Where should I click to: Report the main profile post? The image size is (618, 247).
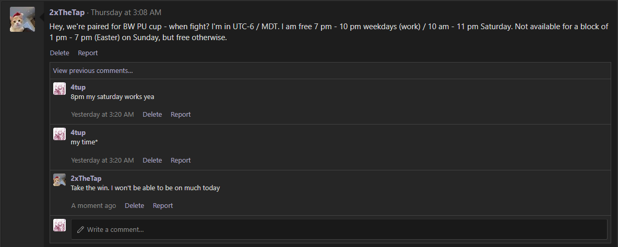point(88,53)
